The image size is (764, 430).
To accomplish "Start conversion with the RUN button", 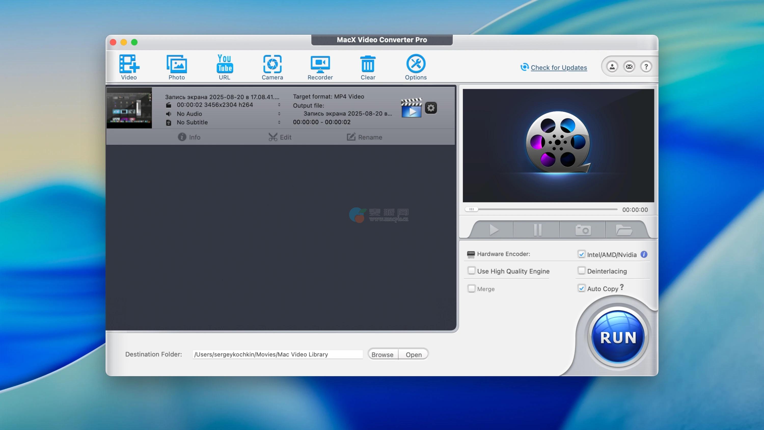I will [x=618, y=337].
